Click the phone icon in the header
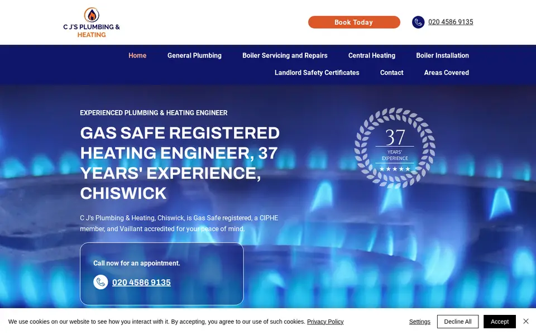 (x=418, y=22)
